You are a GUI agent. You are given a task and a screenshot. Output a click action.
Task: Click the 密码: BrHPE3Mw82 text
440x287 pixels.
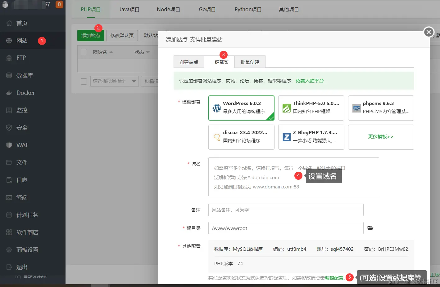[x=386, y=249]
